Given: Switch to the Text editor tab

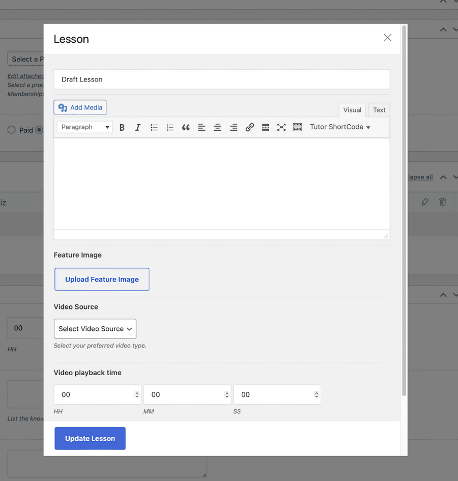Looking at the screenshot, I should [379, 110].
